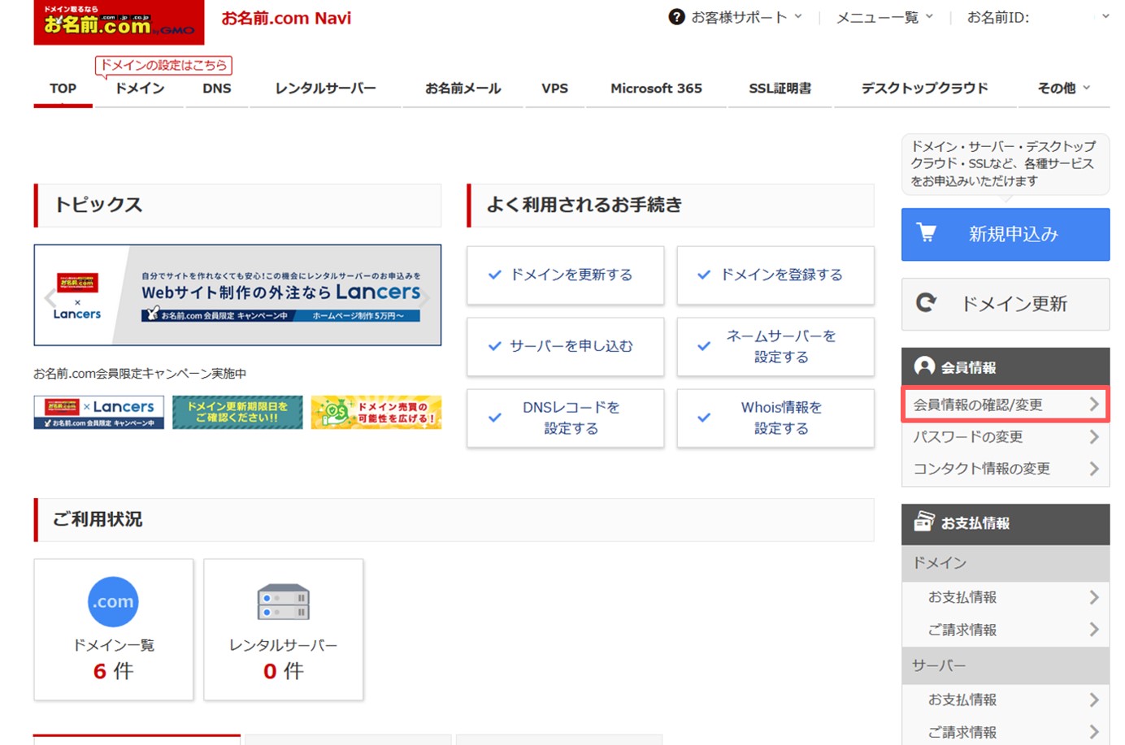Click the chevron for domain ご請求情報
1125x745 pixels.
click(1094, 630)
